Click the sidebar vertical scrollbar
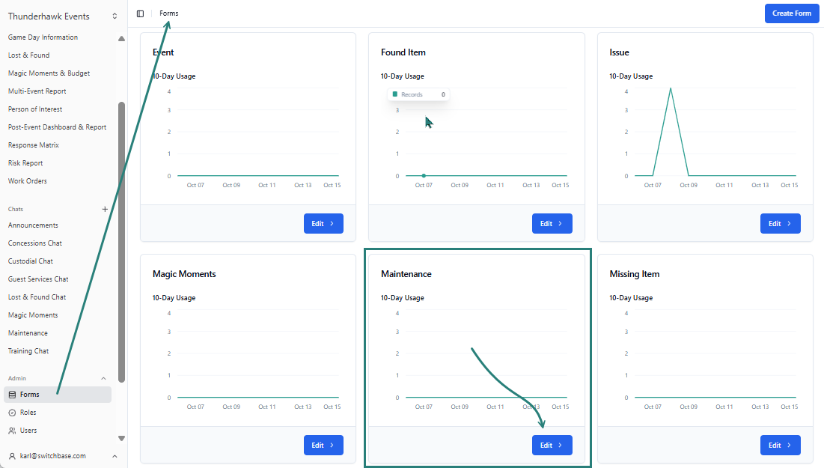 [x=122, y=240]
